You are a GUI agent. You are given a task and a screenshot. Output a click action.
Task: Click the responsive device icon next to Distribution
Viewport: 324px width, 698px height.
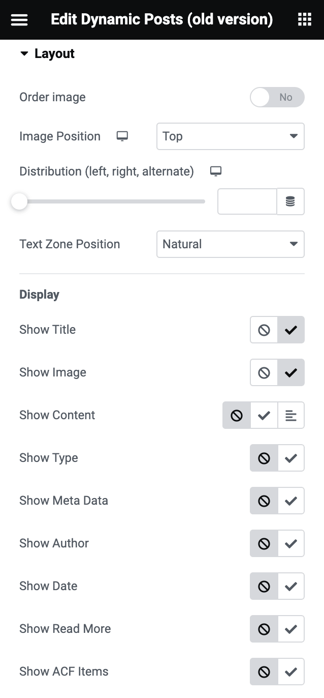click(x=215, y=171)
